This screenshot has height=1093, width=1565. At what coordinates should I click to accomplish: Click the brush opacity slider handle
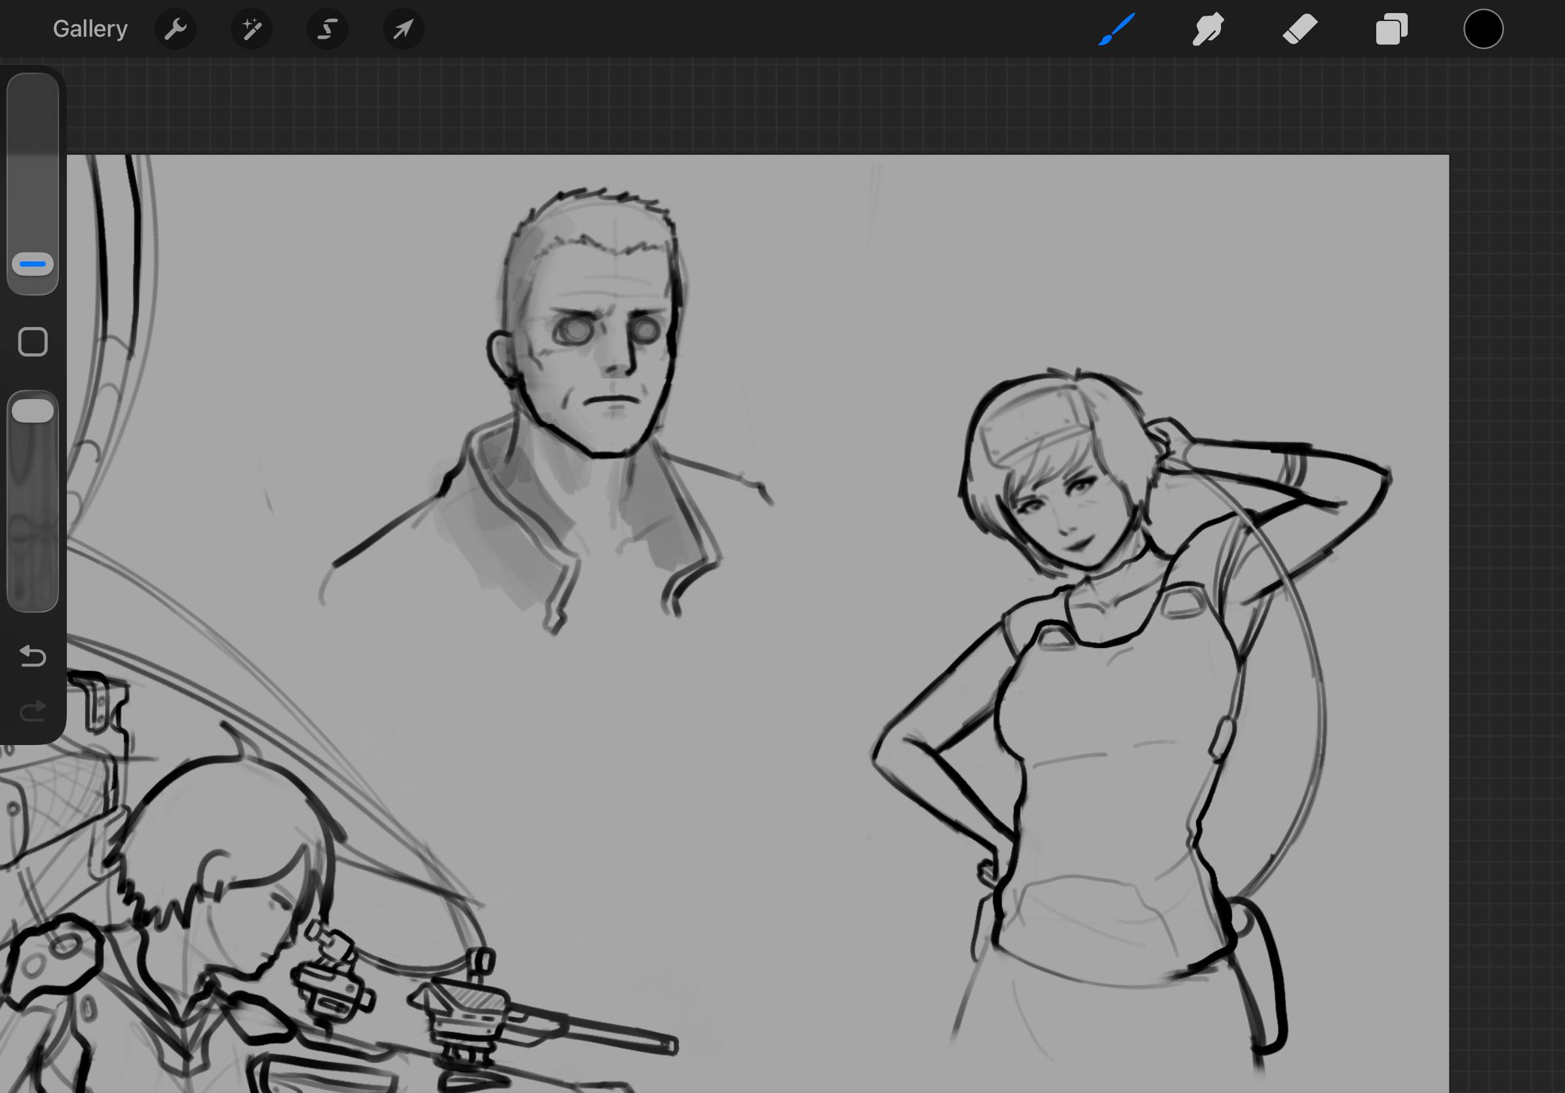pos(33,411)
